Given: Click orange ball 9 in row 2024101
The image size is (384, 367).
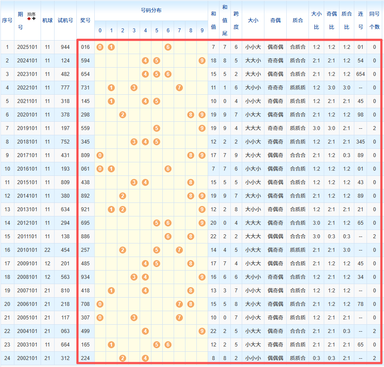Looking at the screenshot, I should tap(202, 61).
